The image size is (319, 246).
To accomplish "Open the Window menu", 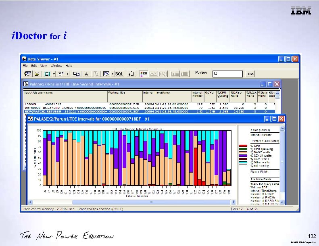I will (56, 65).
